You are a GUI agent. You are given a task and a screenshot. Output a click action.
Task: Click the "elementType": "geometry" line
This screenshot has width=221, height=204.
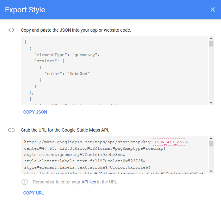(67, 55)
